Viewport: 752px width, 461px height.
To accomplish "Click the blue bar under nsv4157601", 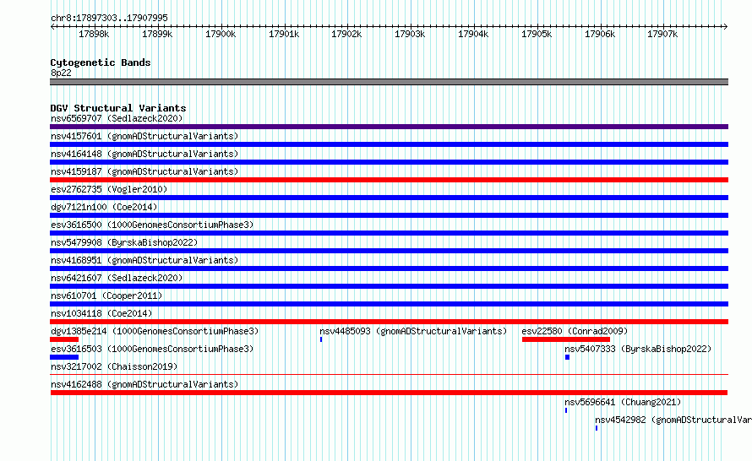I will tap(389, 144).
